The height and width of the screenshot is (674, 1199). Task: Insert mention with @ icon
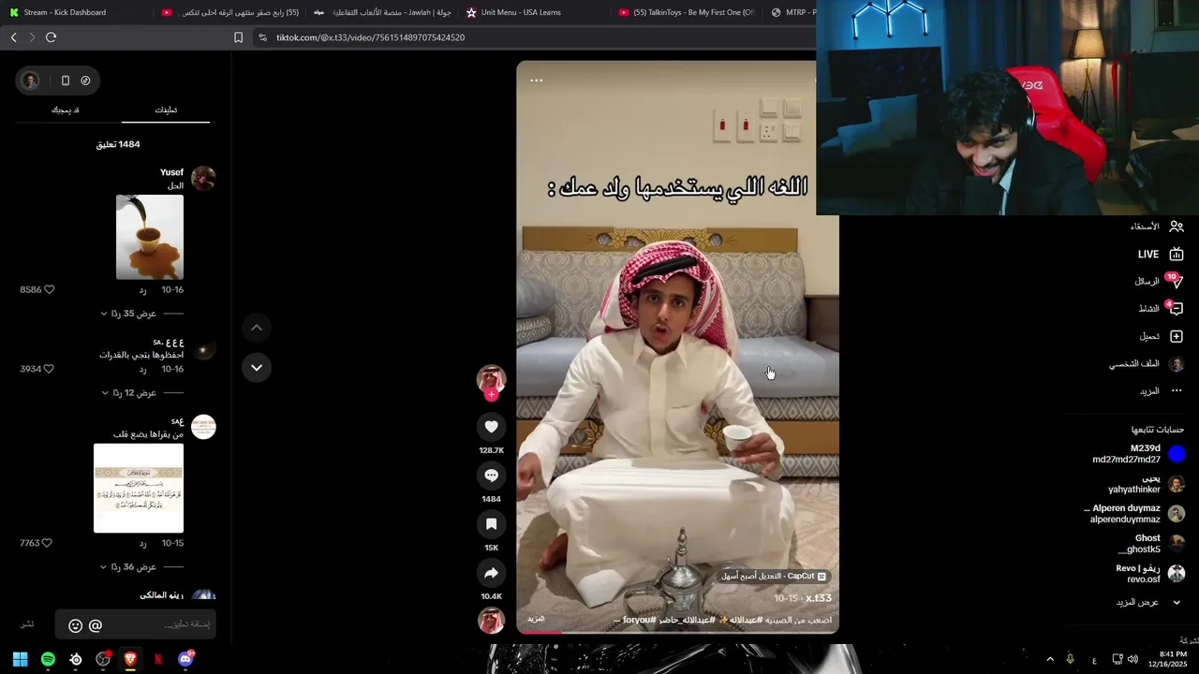coord(96,625)
